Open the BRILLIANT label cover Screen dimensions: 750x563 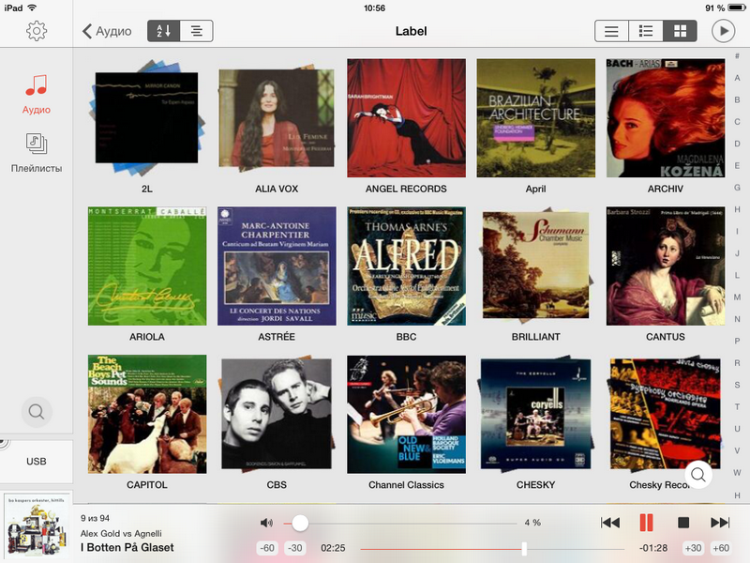point(535,266)
